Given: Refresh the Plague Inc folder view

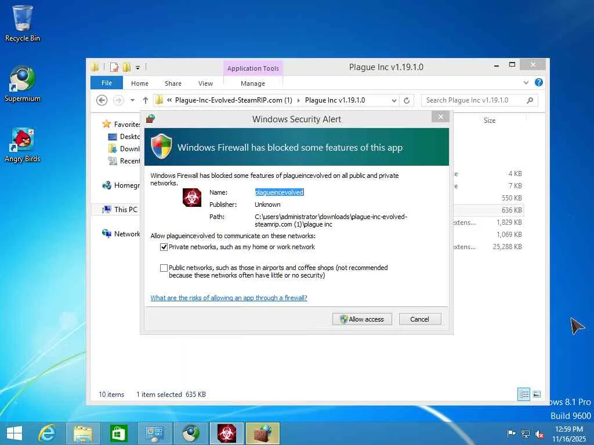Looking at the screenshot, I should point(407,100).
